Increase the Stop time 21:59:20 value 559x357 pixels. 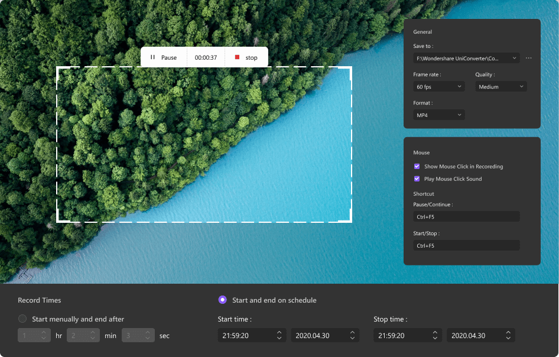435,332
